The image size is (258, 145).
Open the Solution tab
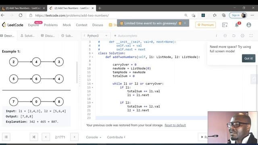click(x=28, y=36)
